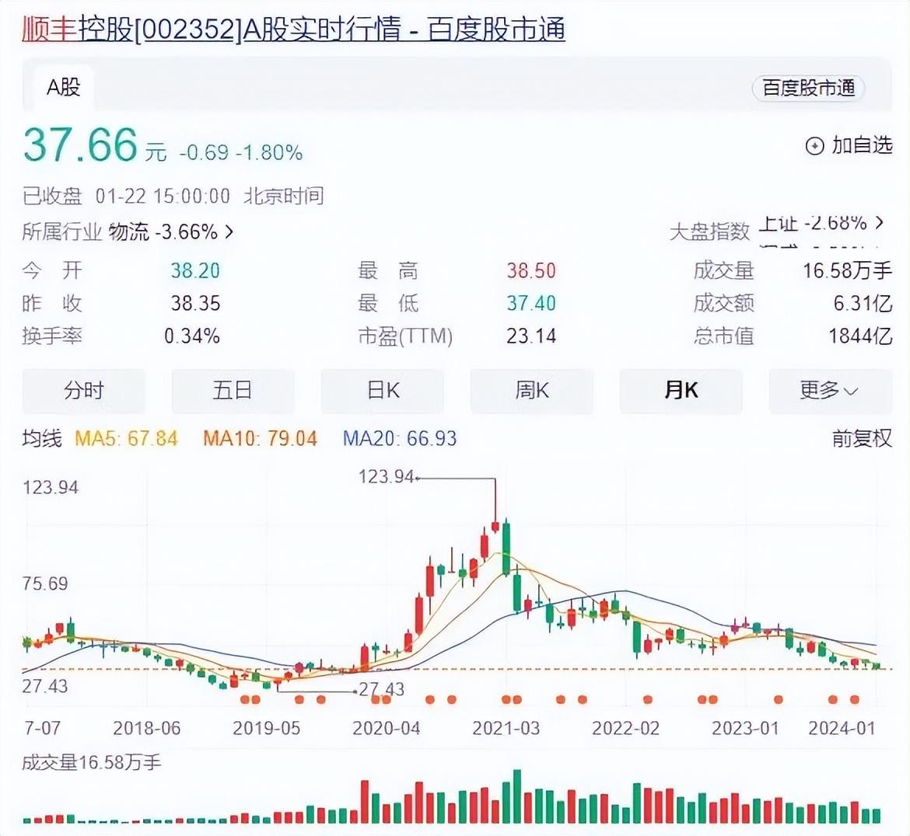Click the plus icon beside 加自选

[815, 145]
